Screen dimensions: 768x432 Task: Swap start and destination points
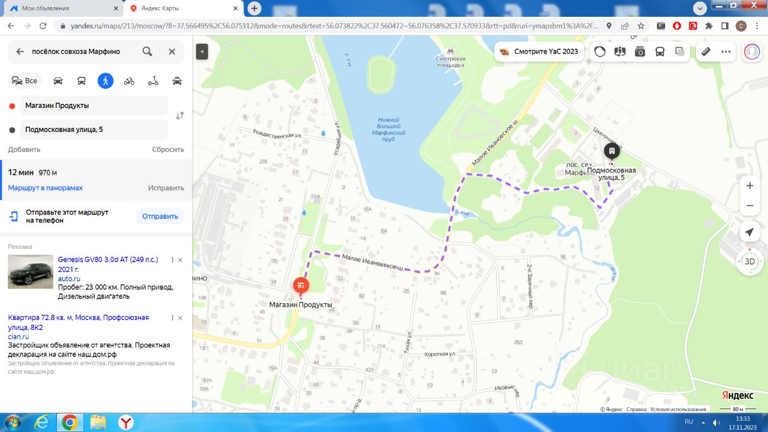click(x=179, y=116)
